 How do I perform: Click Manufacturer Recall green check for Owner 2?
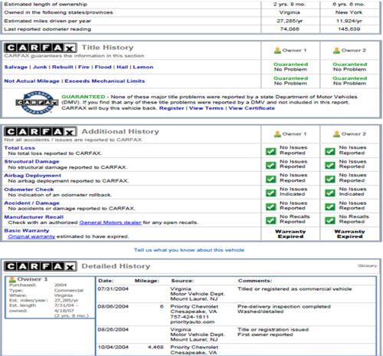click(330, 220)
